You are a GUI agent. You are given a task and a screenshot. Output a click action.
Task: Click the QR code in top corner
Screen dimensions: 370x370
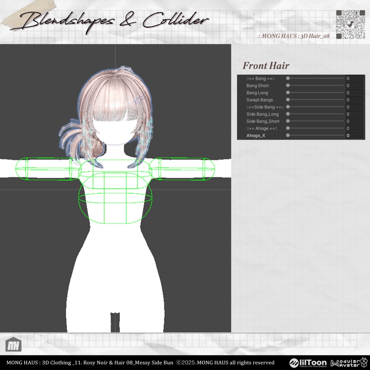pyautogui.click(x=350, y=24)
